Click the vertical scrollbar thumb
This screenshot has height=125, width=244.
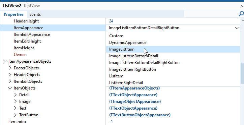point(242,73)
